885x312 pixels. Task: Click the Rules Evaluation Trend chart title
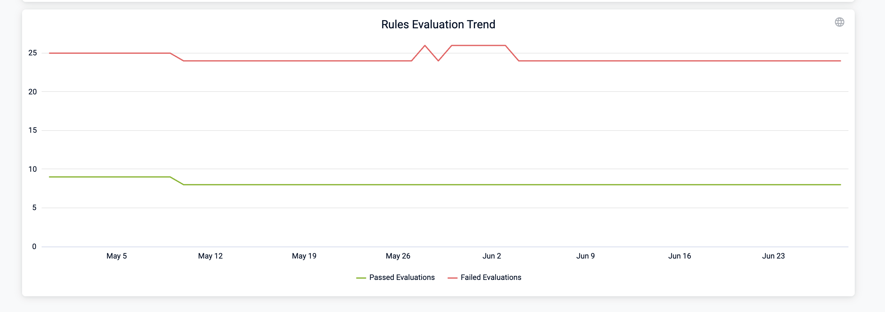click(x=438, y=24)
